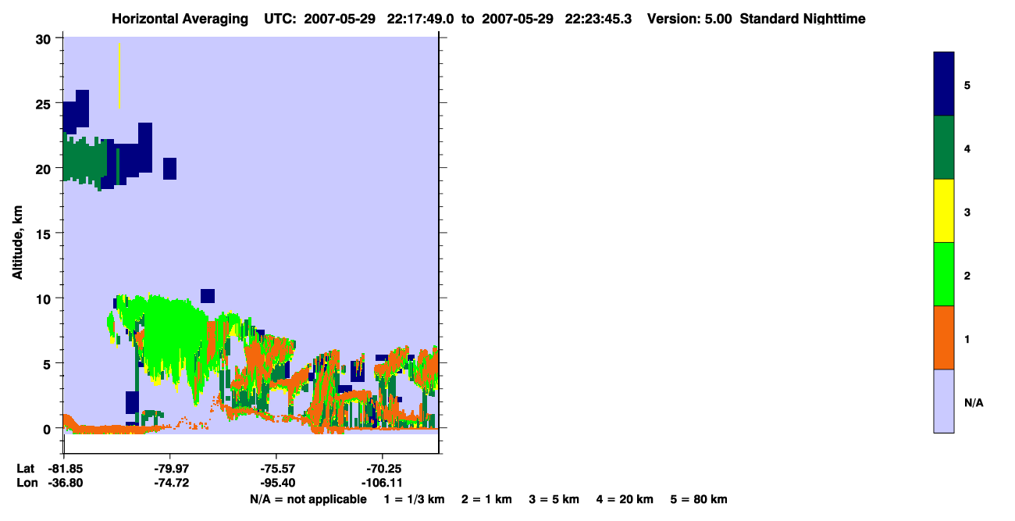Click the longitude value -74.72
The width and height of the screenshot is (1015, 521).
point(170,484)
